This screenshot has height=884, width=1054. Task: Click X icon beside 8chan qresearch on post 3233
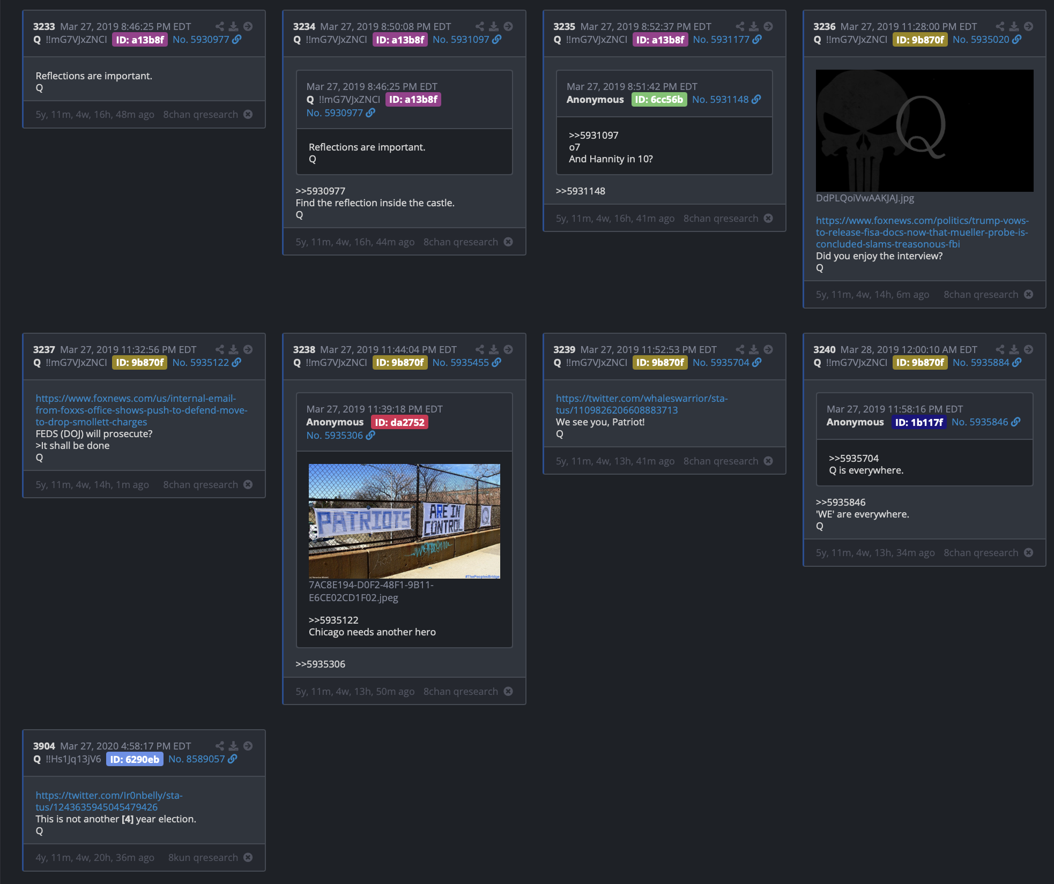tap(248, 114)
